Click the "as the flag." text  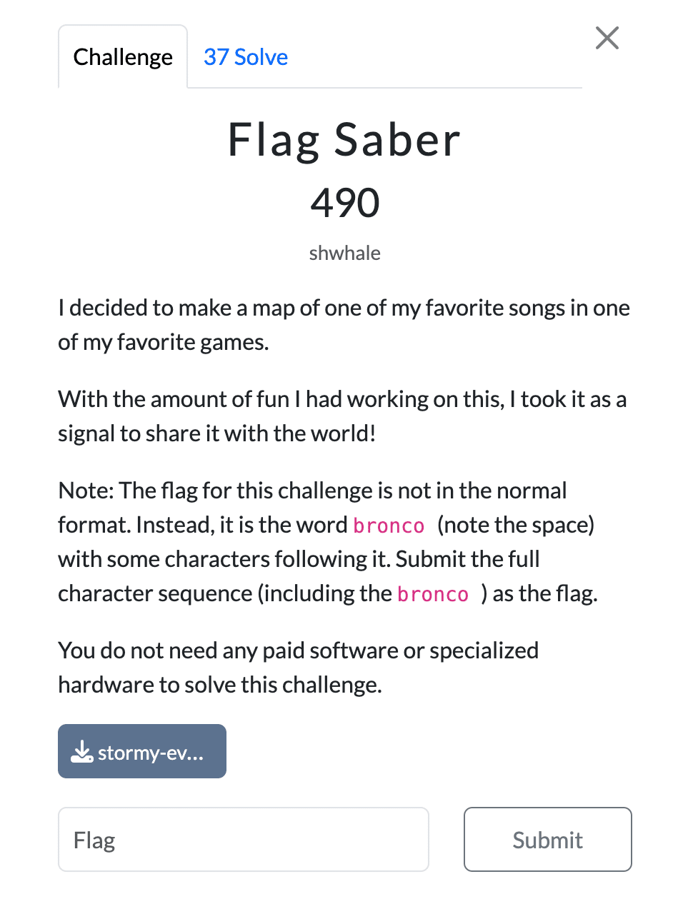[x=545, y=594]
